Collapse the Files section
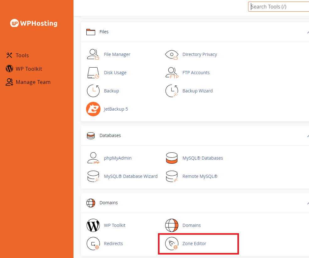 point(307,32)
